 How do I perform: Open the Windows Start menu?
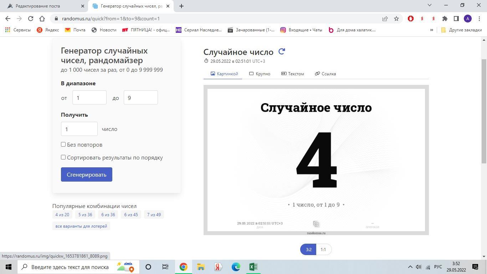(x=9, y=267)
